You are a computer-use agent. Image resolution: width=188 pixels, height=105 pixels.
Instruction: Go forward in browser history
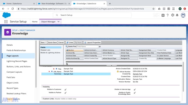(x=8, y=9)
